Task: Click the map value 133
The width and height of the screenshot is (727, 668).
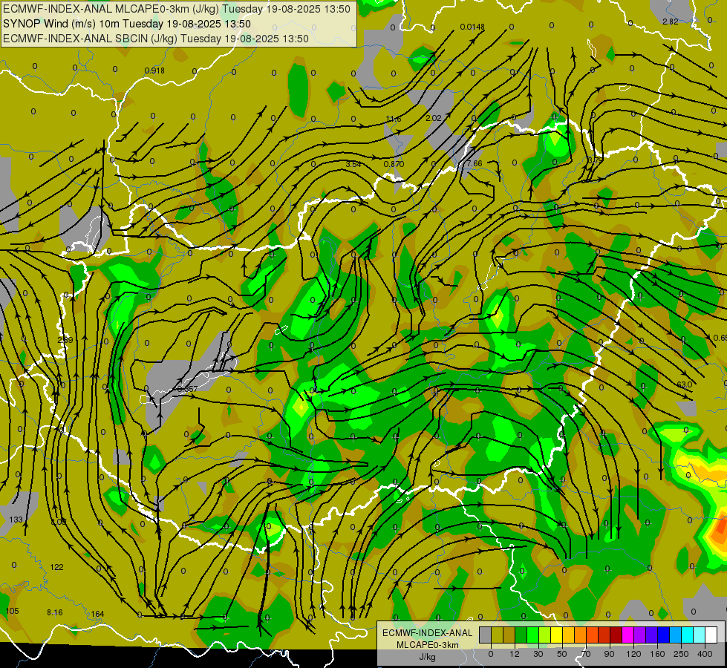Action: pyautogui.click(x=16, y=520)
